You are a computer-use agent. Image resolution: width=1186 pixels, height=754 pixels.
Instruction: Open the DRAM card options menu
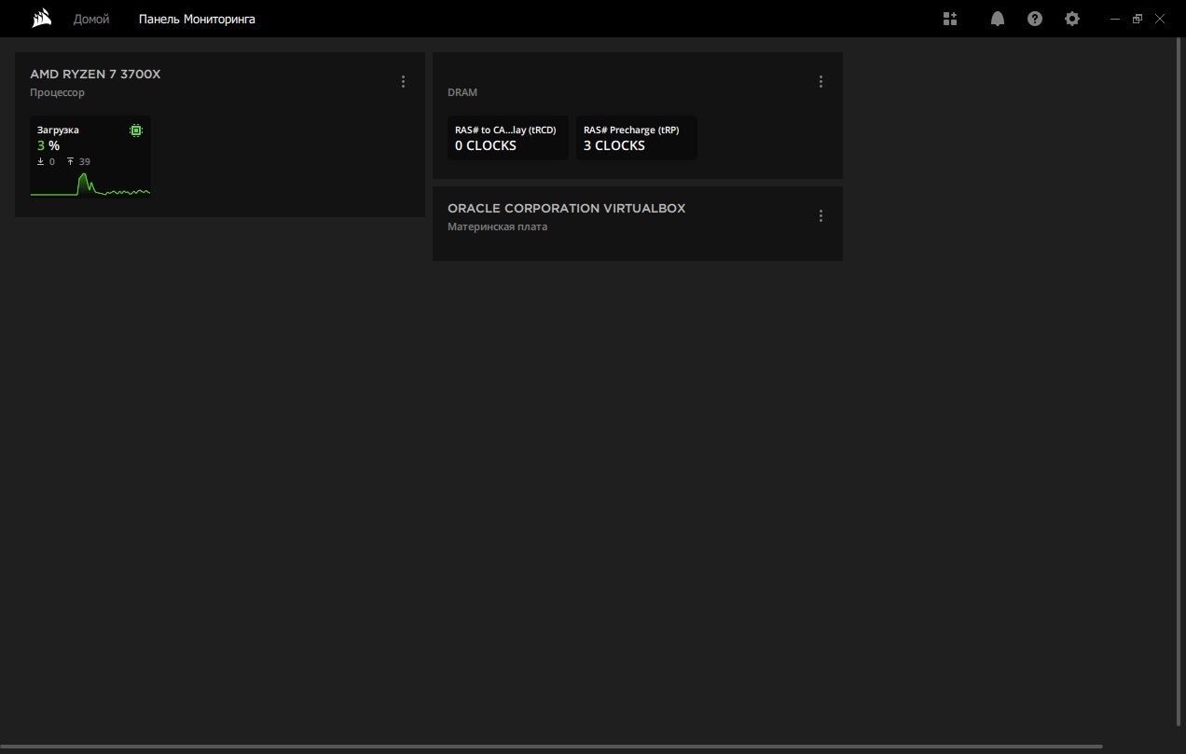click(821, 82)
